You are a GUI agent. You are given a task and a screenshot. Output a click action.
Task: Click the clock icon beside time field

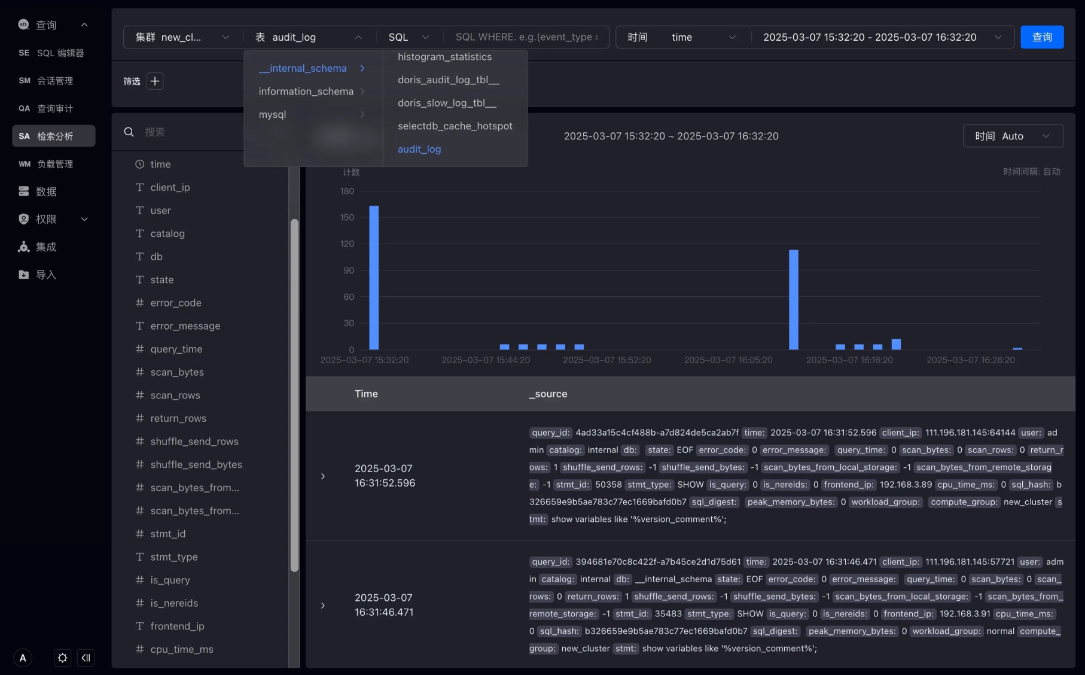(x=139, y=164)
